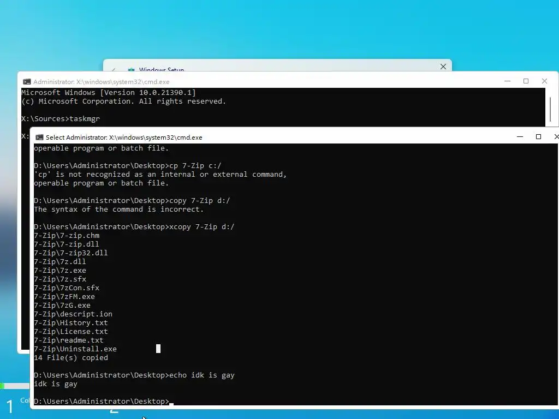559x419 pixels.
Task: Close the back Administrator cmd window
Action: pyautogui.click(x=544, y=81)
